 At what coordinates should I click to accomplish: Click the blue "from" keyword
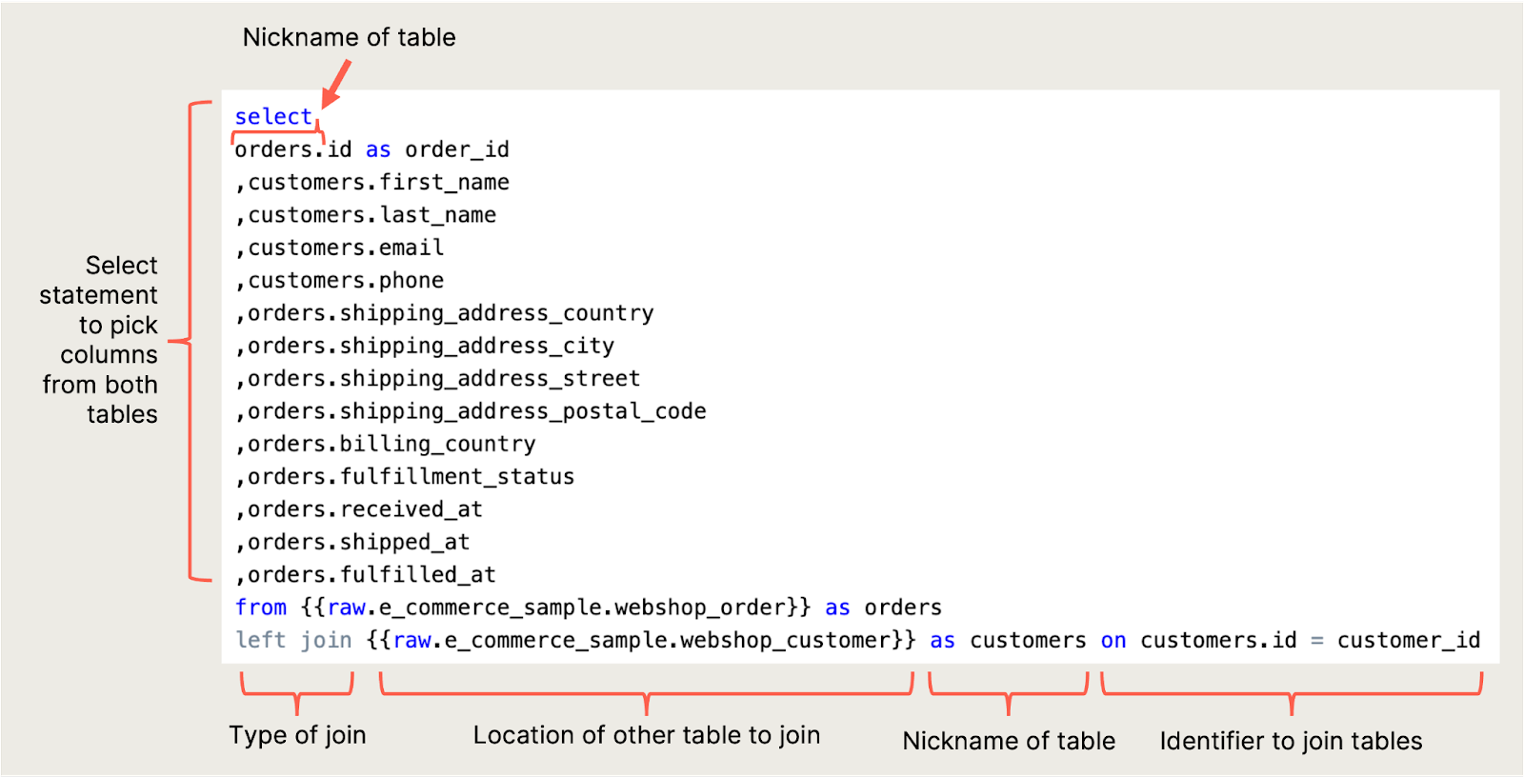261,608
